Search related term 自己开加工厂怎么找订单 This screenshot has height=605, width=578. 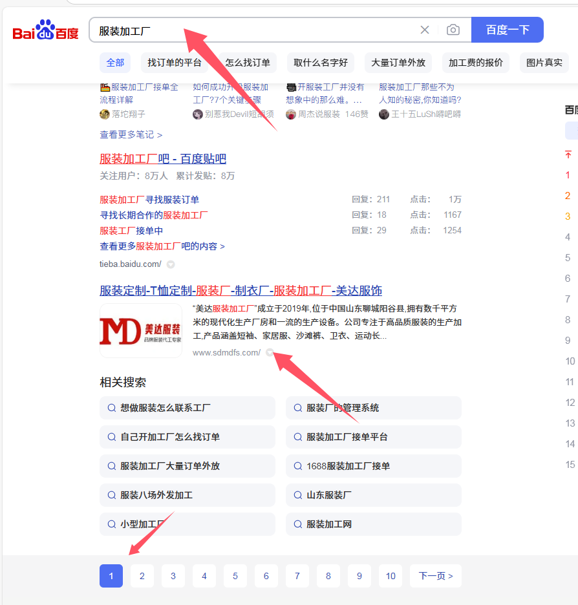click(187, 437)
